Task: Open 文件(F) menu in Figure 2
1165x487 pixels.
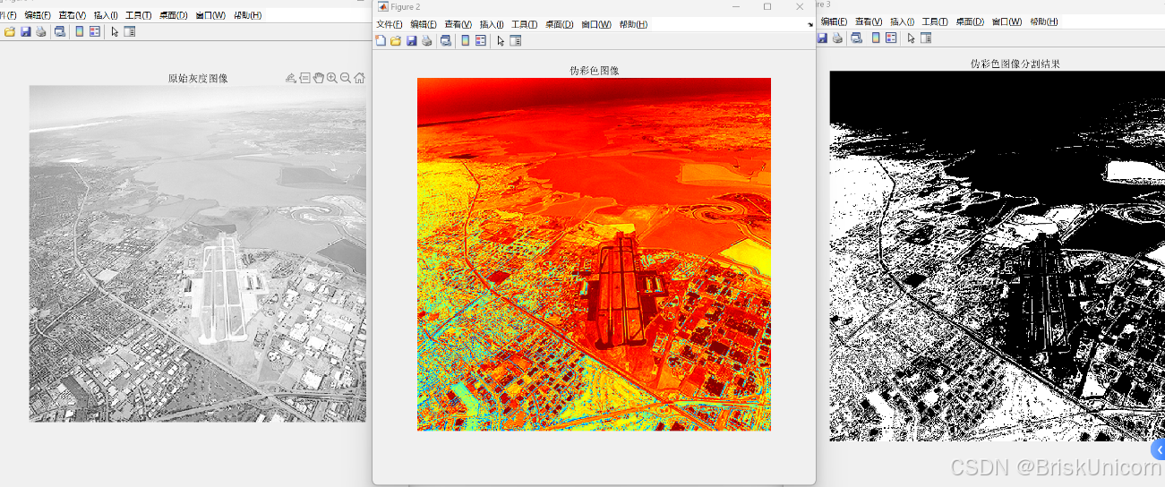Action: point(389,24)
